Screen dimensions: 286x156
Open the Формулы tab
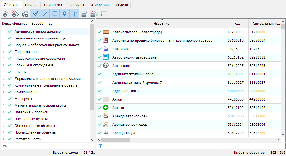tap(76, 5)
